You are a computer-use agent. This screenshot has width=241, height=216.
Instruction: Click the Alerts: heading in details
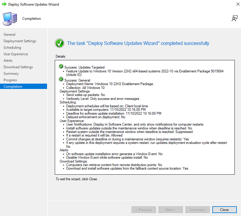point(64,150)
